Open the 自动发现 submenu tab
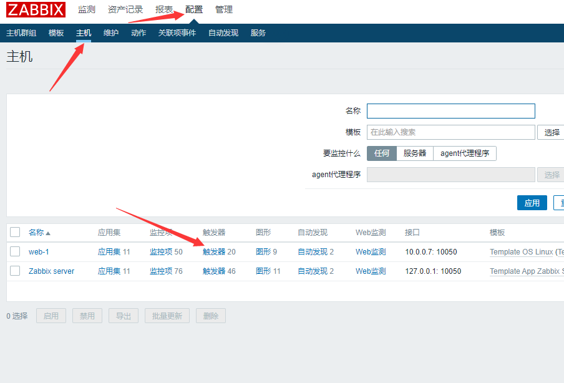Screen dimensions: 564x383 (x=223, y=33)
